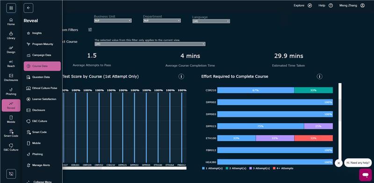Click the Help link text
This screenshot has height=183, width=374.
(322, 6)
